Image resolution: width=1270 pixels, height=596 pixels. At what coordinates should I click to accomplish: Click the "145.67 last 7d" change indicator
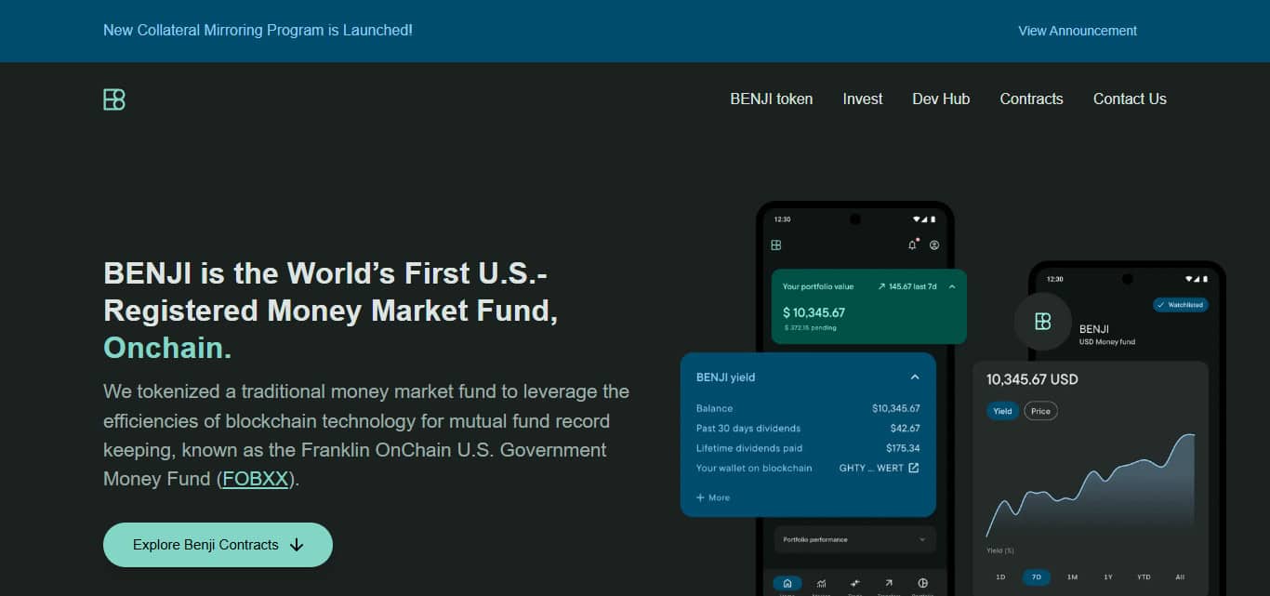pos(907,287)
